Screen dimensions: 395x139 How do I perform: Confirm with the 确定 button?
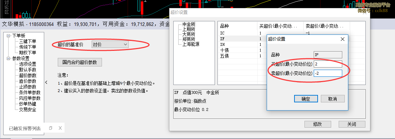306,99
